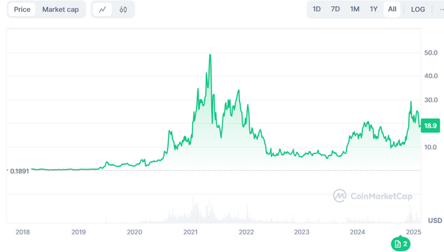Screen dimensions: 444x252
Task: Select the Market cap tab
Action: (60, 10)
